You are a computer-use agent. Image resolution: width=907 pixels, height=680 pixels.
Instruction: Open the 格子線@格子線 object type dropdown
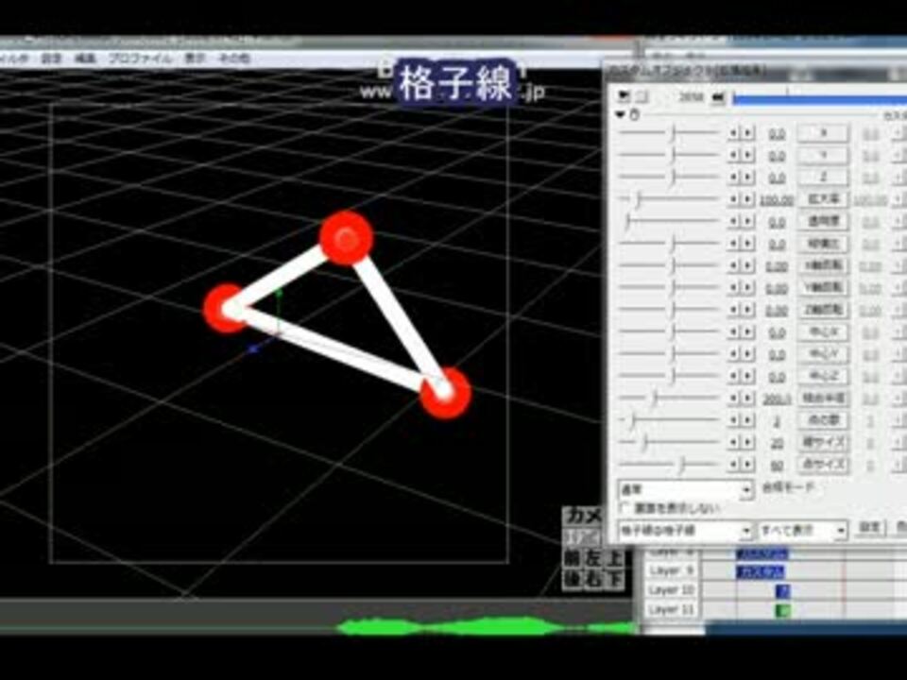(x=686, y=530)
